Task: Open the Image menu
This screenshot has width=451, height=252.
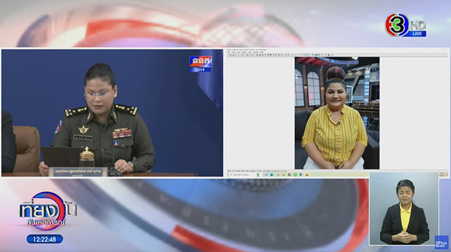Action: 233,52
